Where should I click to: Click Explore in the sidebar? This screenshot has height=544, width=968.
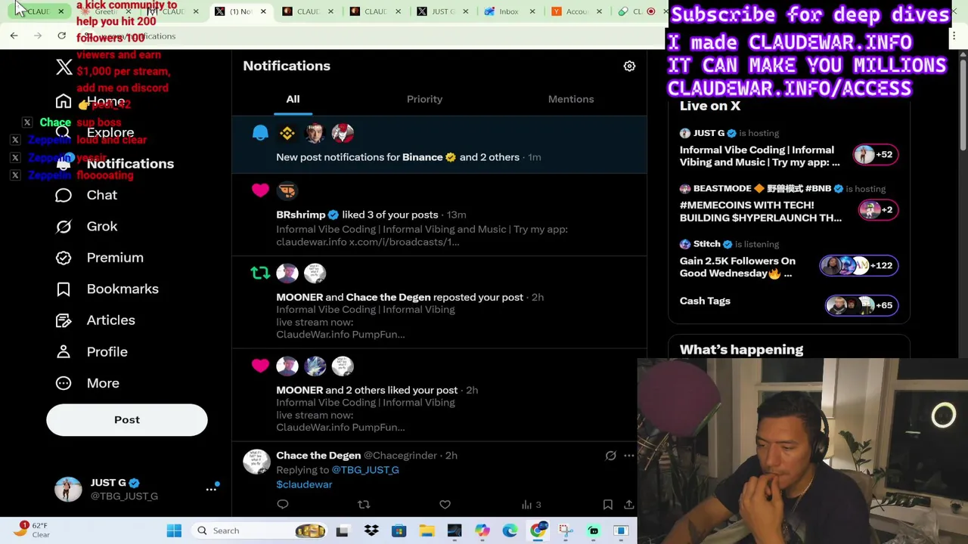(x=95, y=133)
